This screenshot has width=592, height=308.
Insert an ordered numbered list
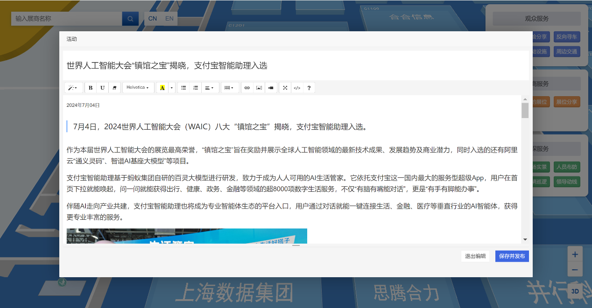pos(196,88)
